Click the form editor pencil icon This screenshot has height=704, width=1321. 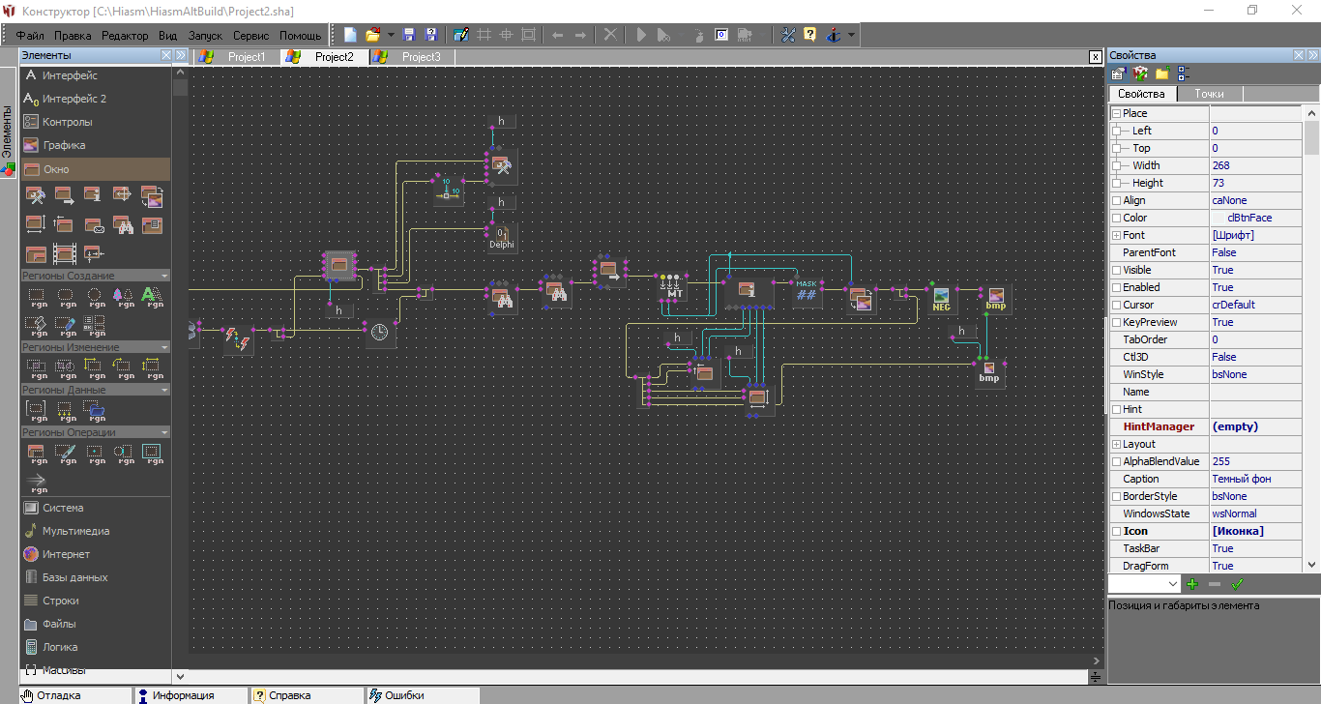point(460,35)
